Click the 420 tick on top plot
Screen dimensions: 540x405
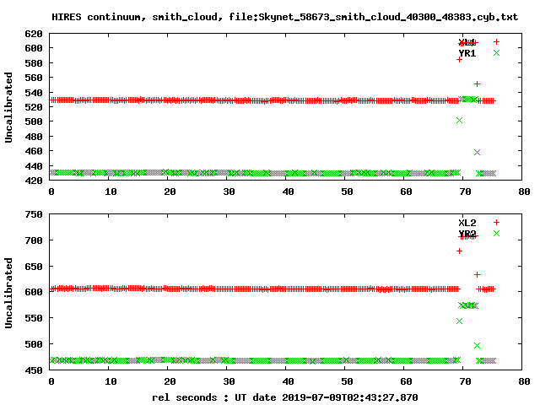[34, 180]
